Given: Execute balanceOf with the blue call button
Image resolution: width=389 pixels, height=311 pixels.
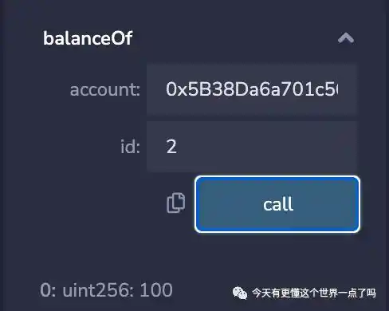Looking at the screenshot, I should (x=277, y=204).
